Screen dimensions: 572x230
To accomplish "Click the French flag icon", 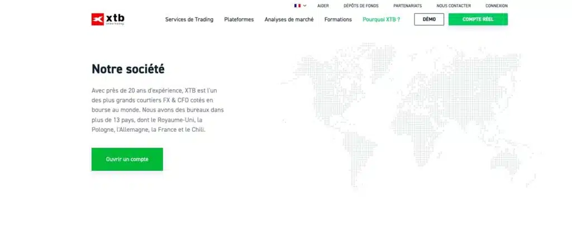I will click(x=297, y=6).
